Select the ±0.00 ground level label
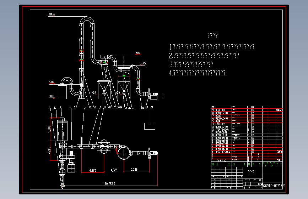Image resolution: width=308 pixels, height=199 pixels. [x=52, y=96]
